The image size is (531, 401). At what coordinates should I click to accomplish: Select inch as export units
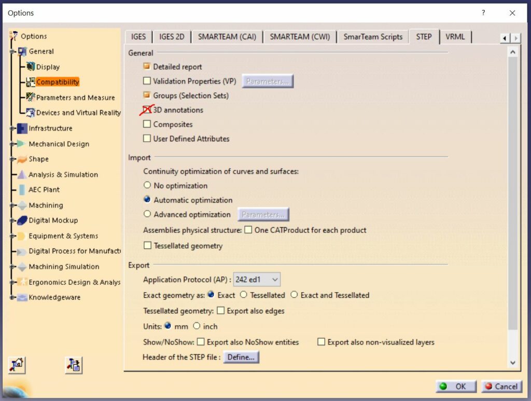[x=196, y=326]
